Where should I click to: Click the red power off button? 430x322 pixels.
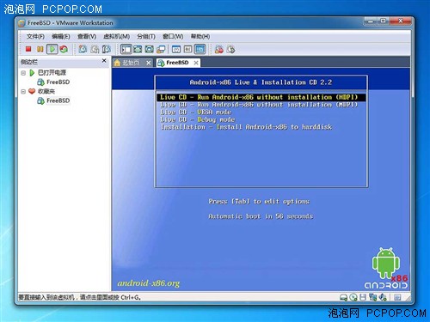[x=28, y=49]
